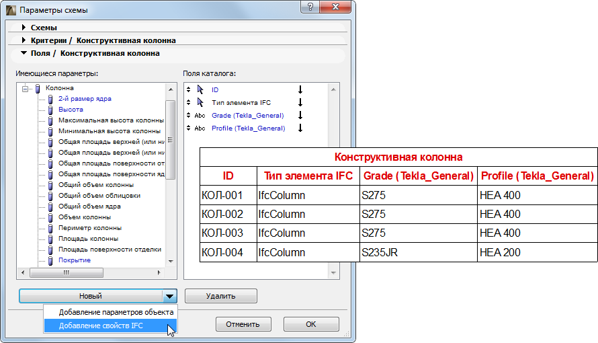Click column icon next to Покрытие
Image resolution: width=598 pixels, height=343 pixels.
click(x=50, y=260)
